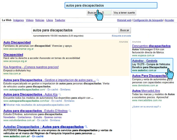Open the Noticias tab
The image size is (177, 140).
point(40,20)
